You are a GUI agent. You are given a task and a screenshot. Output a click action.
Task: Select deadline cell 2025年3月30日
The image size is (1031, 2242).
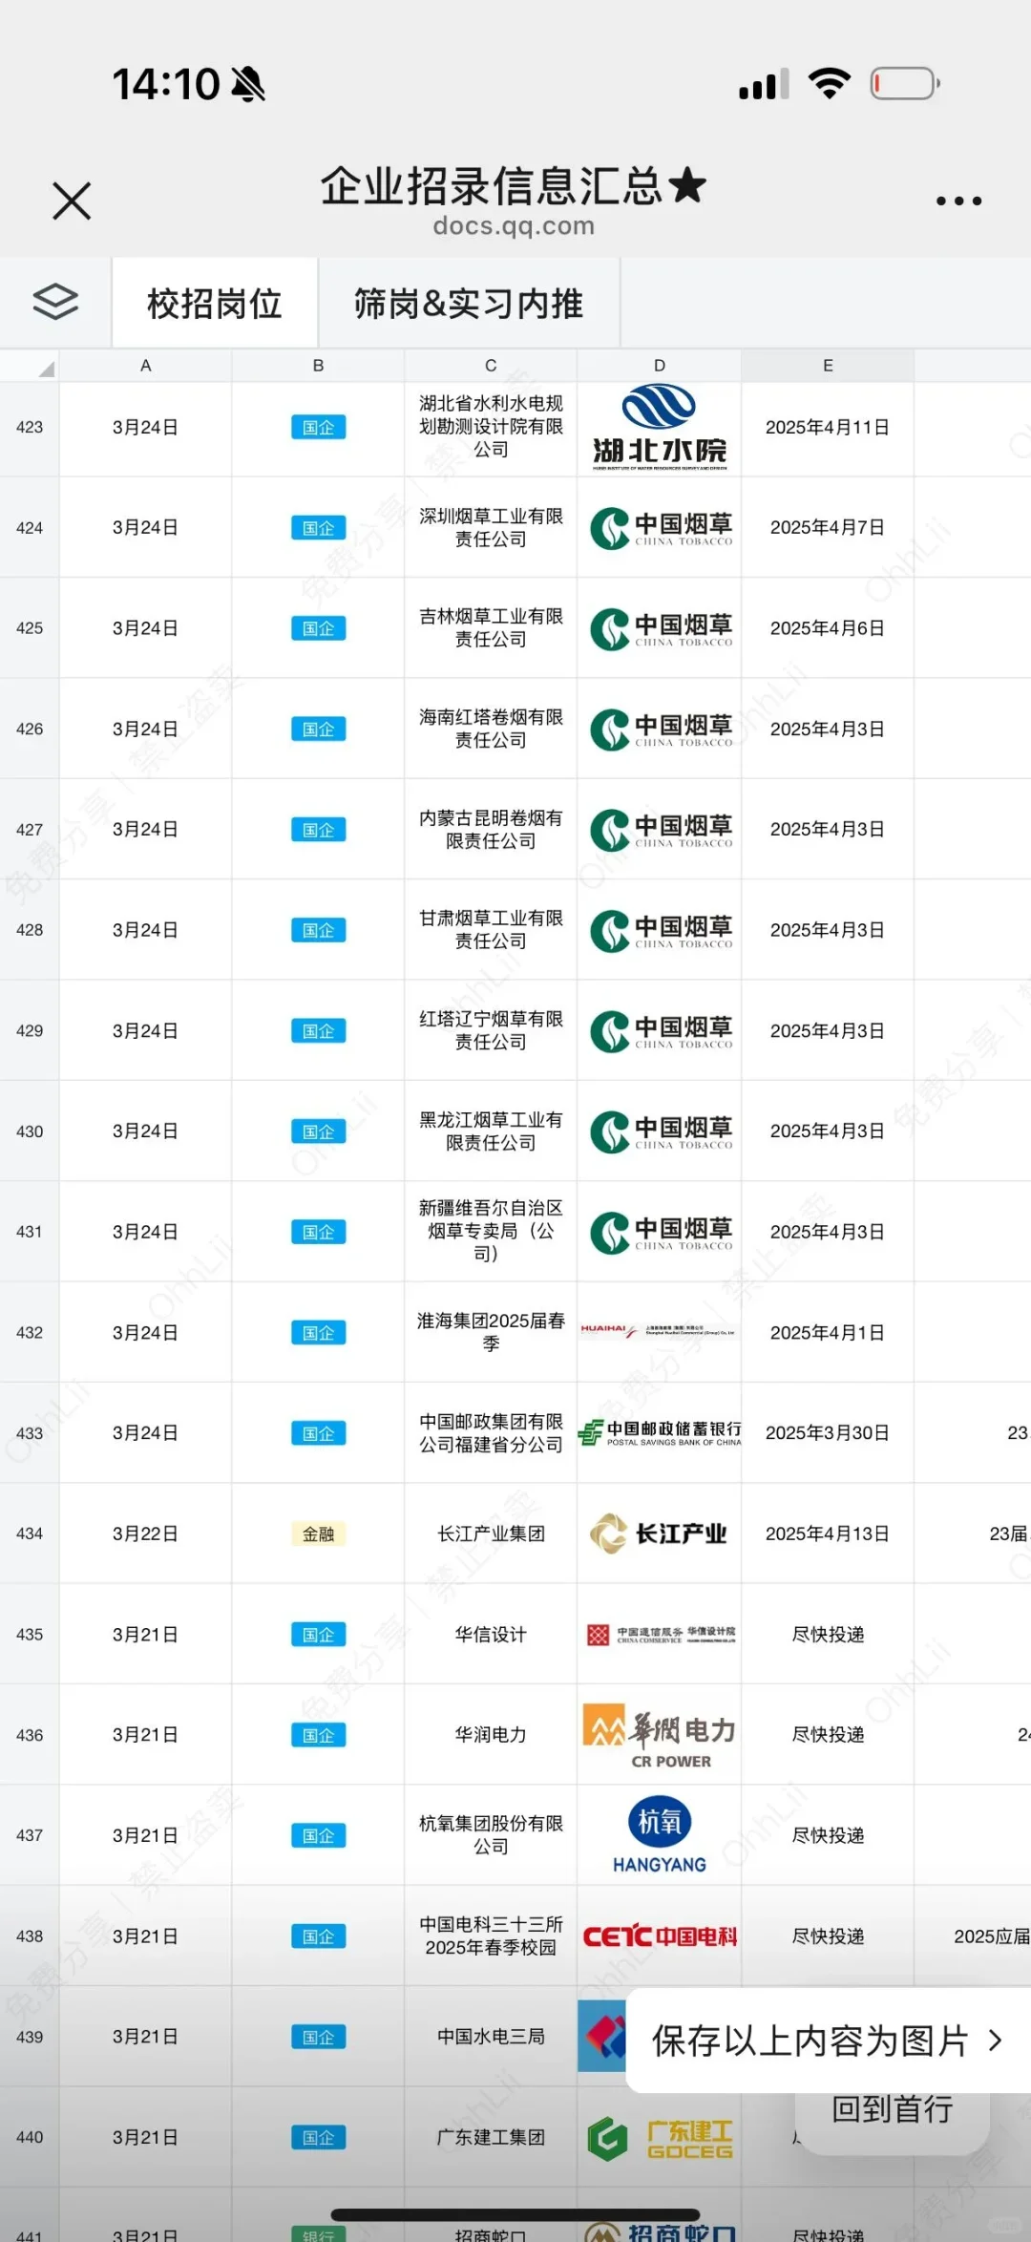pos(828,1432)
